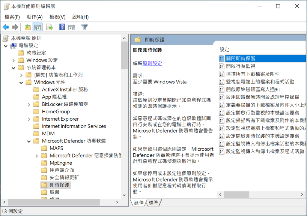Expand the BitLocker 磁碟機加密 folder
Viewport: 307px width, 216px height.
click(29, 104)
